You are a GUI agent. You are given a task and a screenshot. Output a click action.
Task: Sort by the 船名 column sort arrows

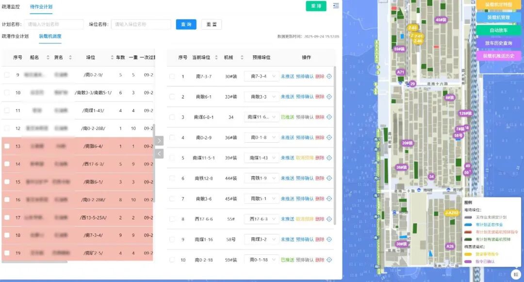click(48, 58)
